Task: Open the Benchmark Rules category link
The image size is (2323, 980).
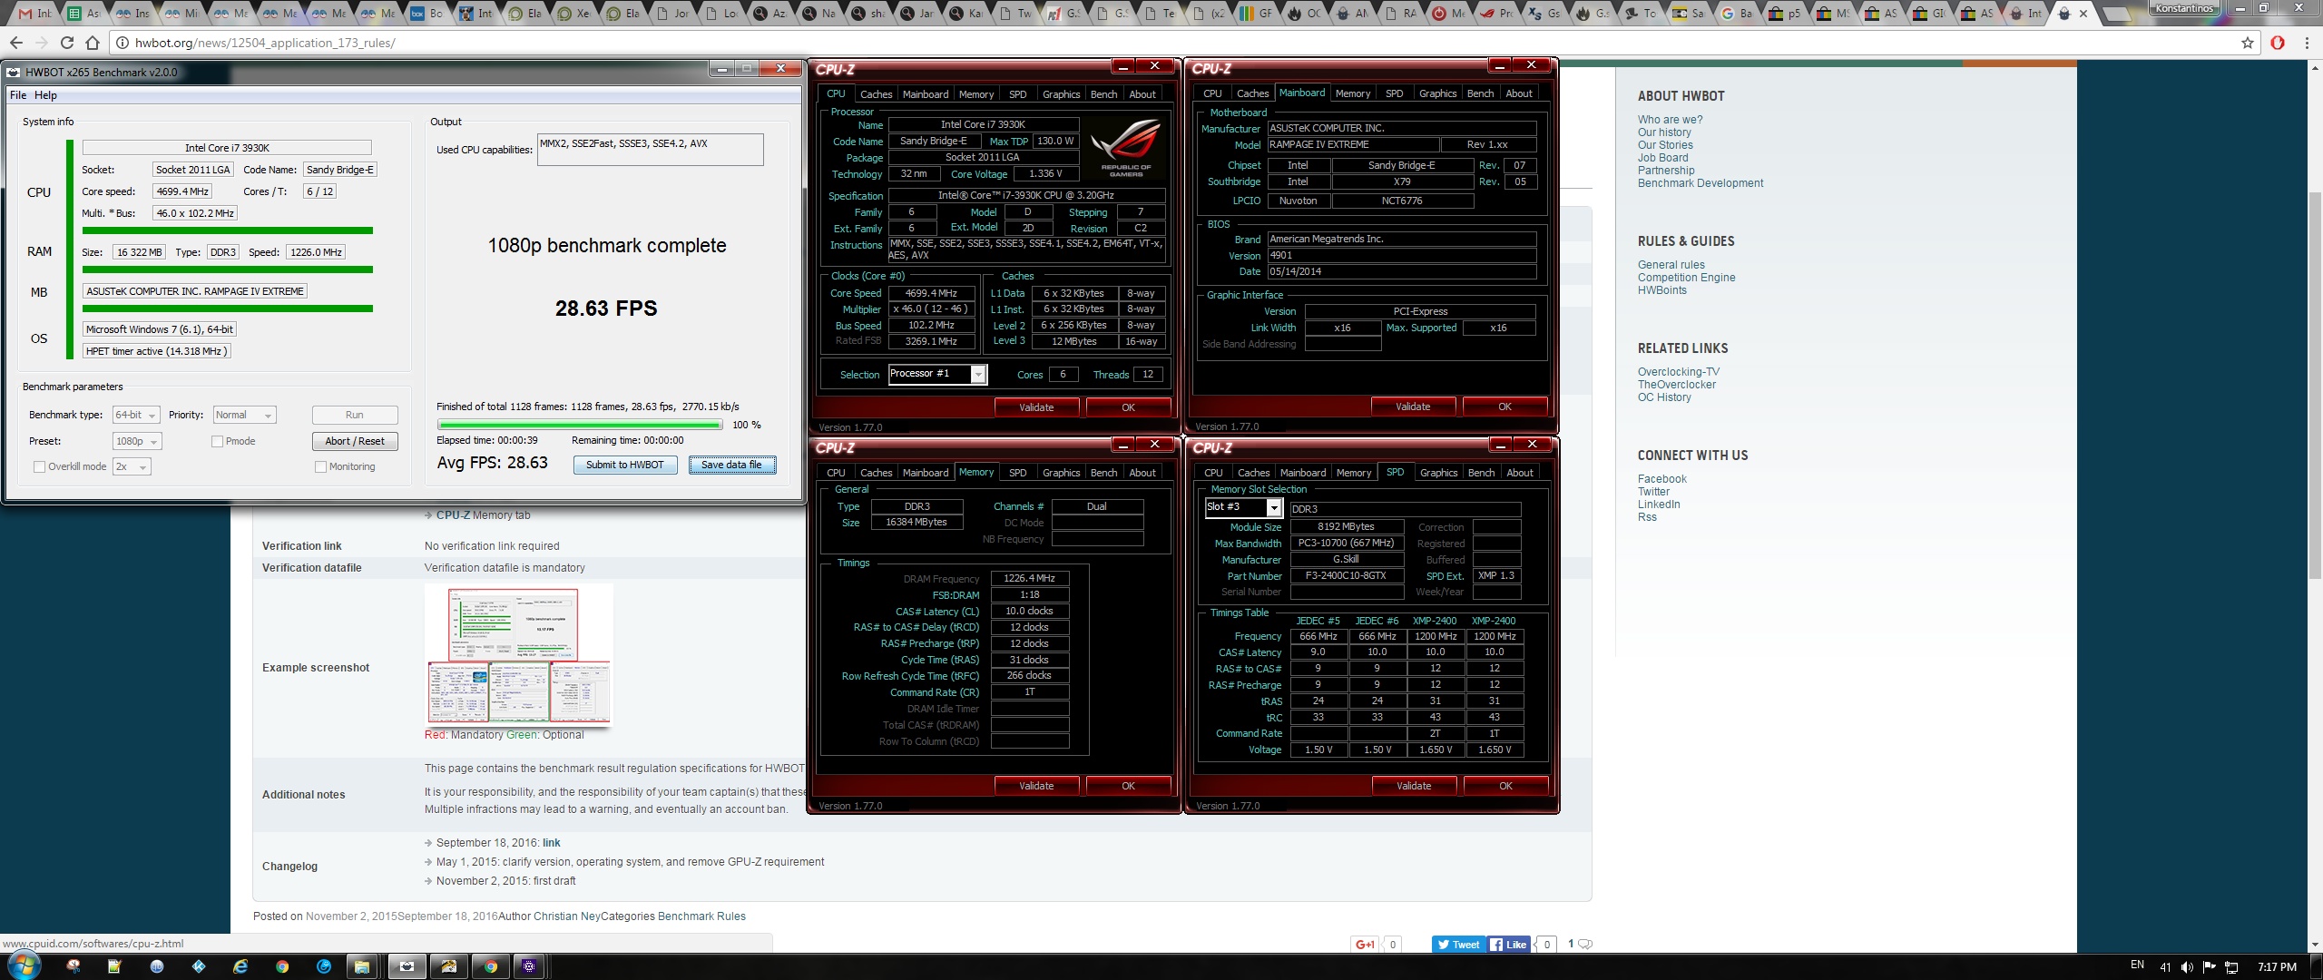Action: [701, 916]
